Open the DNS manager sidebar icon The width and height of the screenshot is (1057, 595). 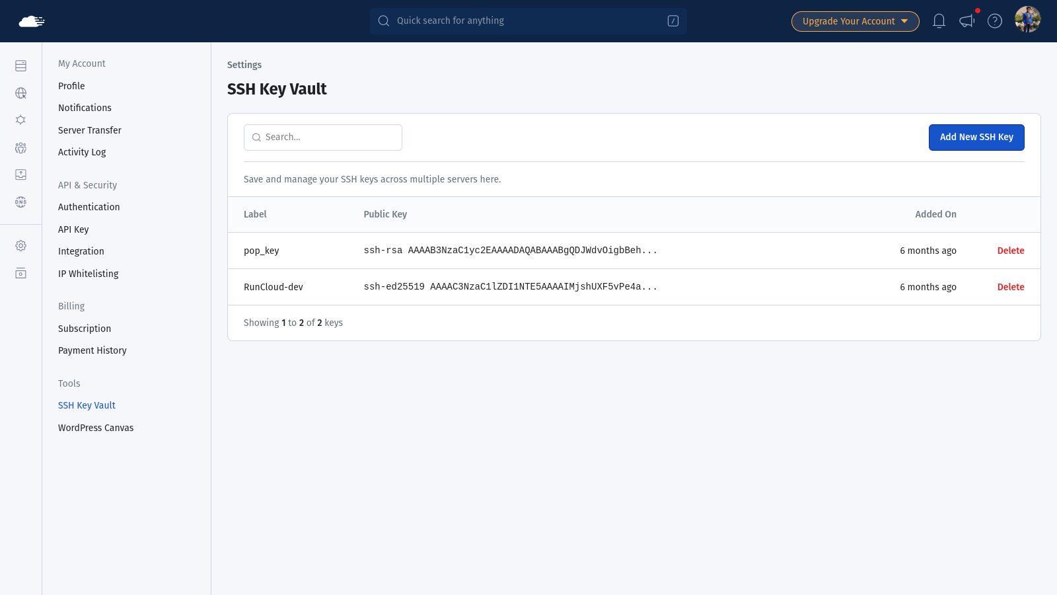21,202
